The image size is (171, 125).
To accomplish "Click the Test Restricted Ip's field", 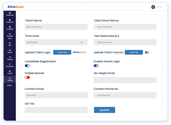I will tap(125, 42).
